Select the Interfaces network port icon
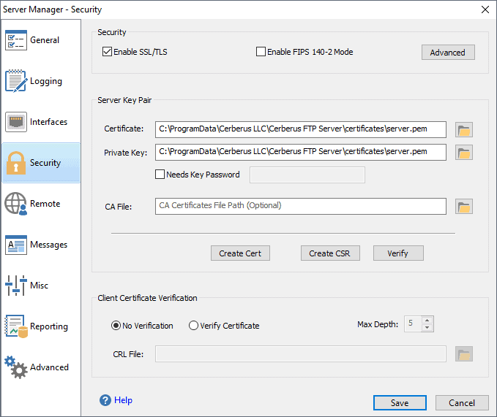The image size is (497, 417). point(16,122)
